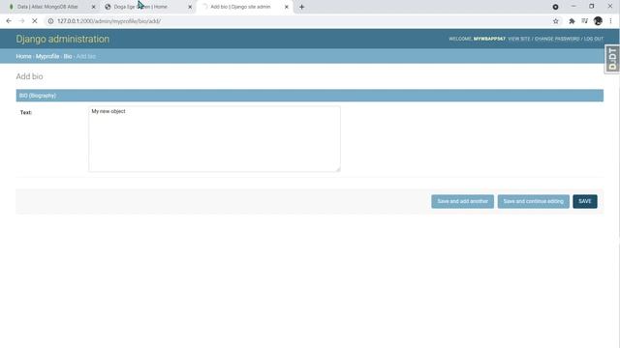Close the MongoDB Atlas tab
This screenshot has width=620, height=348.
pyautogui.click(x=94, y=7)
